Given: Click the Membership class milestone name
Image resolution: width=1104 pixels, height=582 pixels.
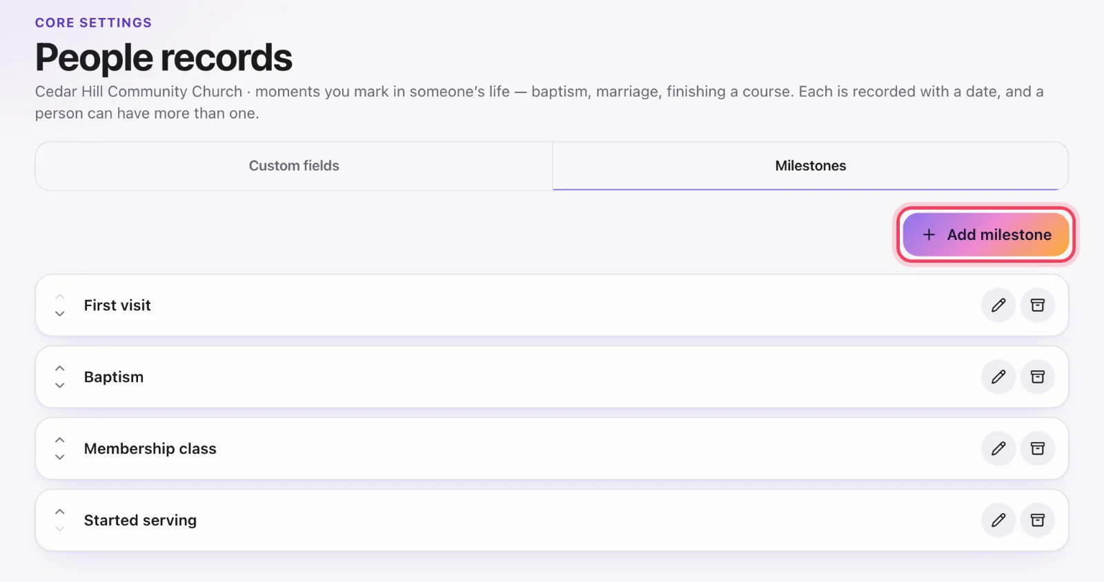Looking at the screenshot, I should point(150,449).
